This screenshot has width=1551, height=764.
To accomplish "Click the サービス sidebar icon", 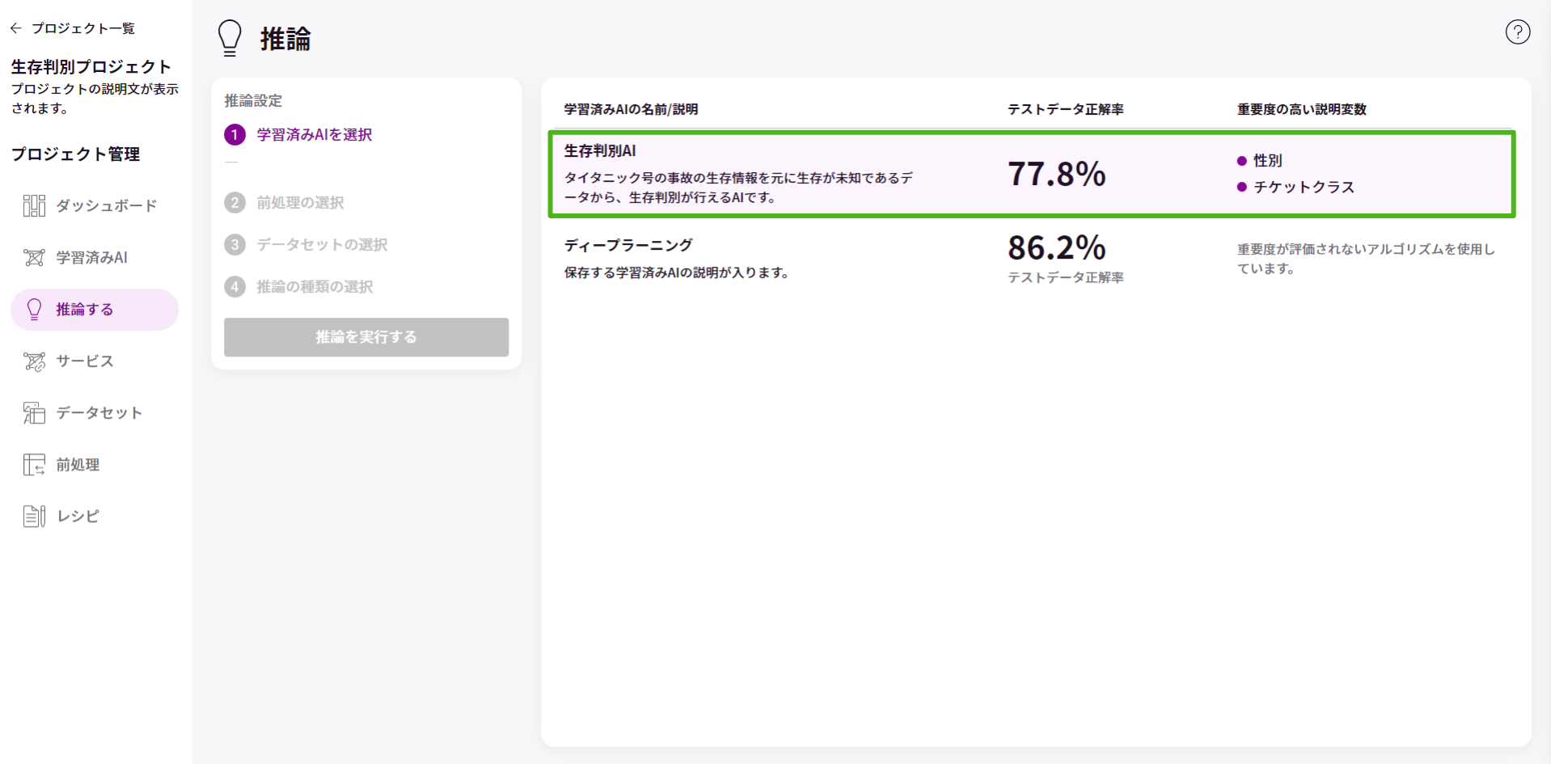I will pyautogui.click(x=34, y=361).
